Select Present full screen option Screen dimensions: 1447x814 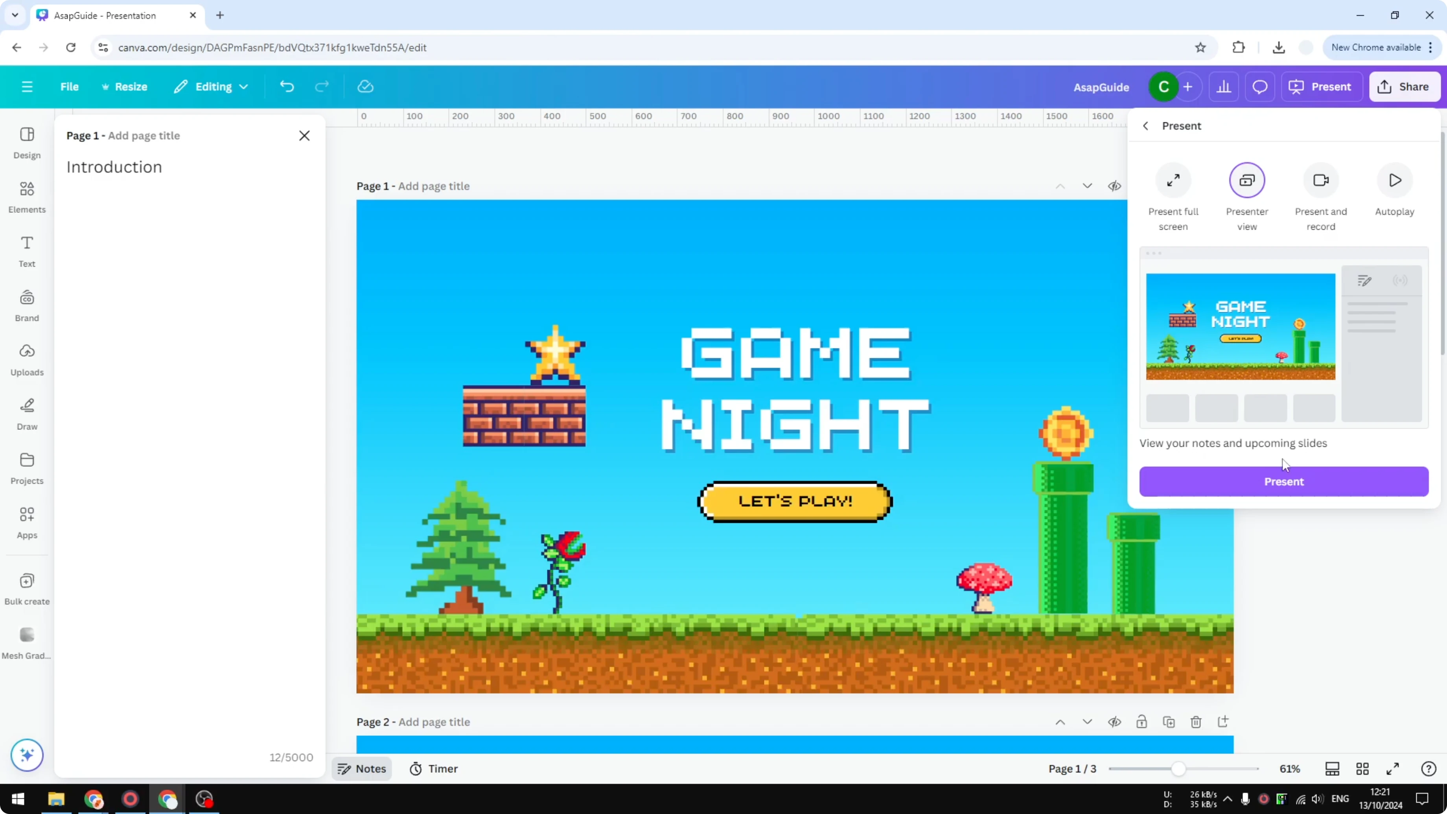(x=1173, y=197)
